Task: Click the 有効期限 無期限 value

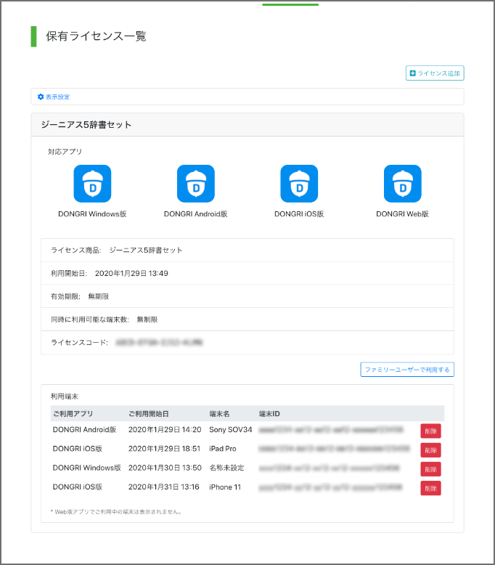Action: 98,296
